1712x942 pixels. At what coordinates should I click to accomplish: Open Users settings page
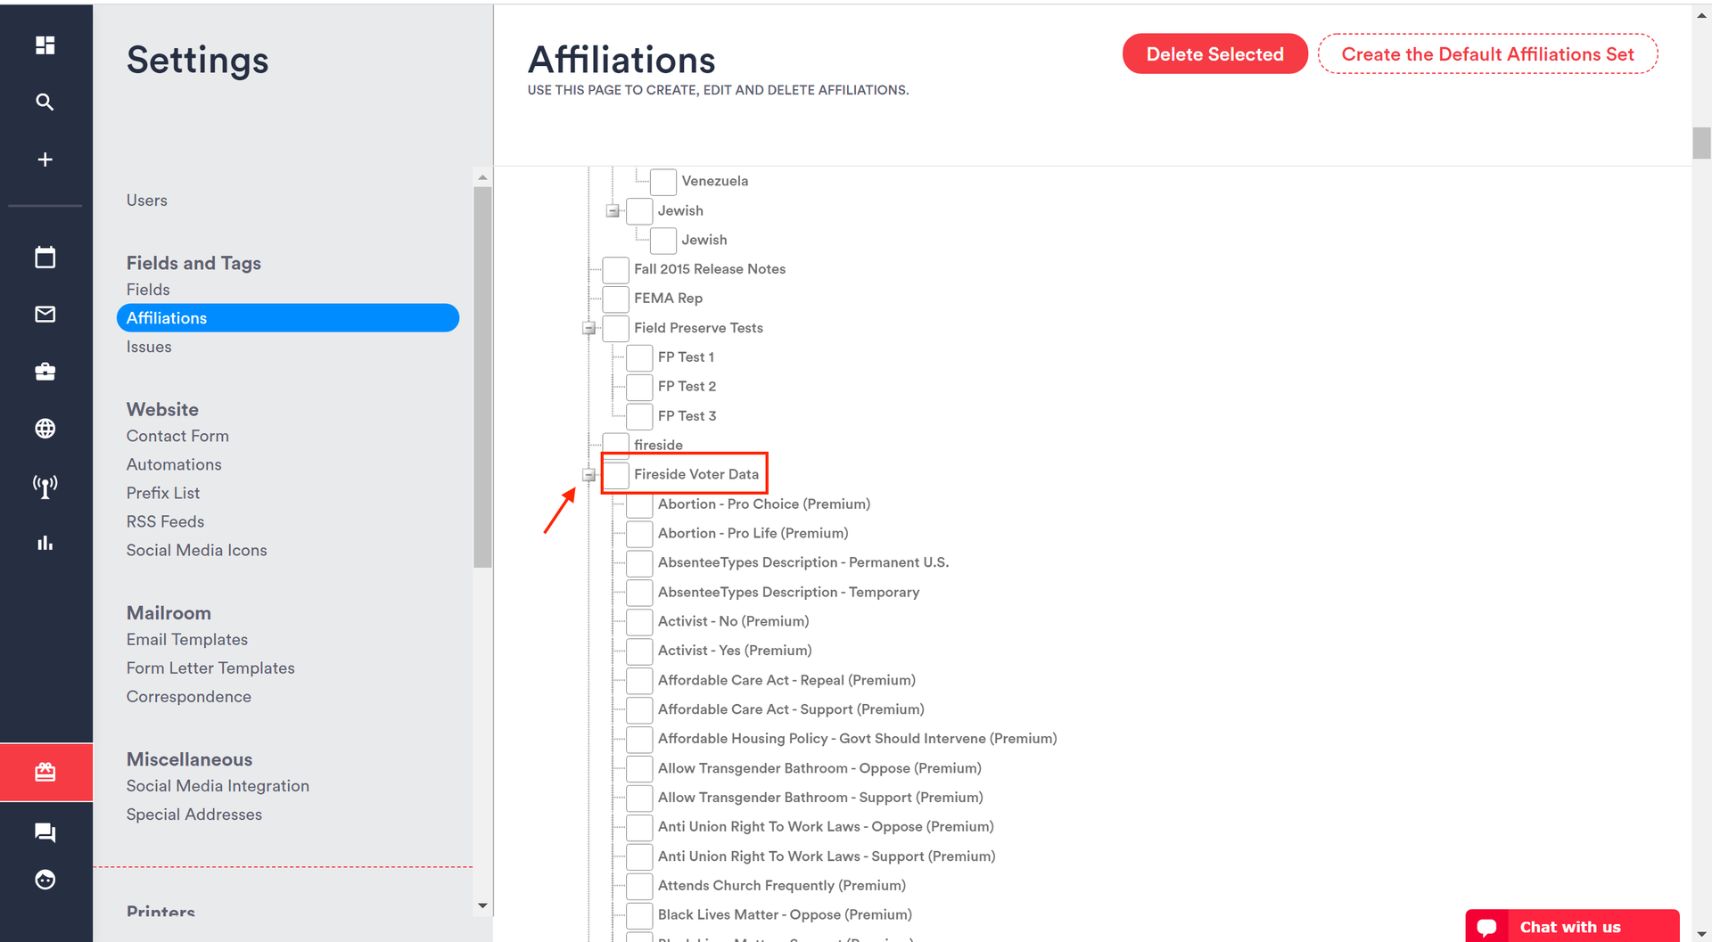click(147, 201)
